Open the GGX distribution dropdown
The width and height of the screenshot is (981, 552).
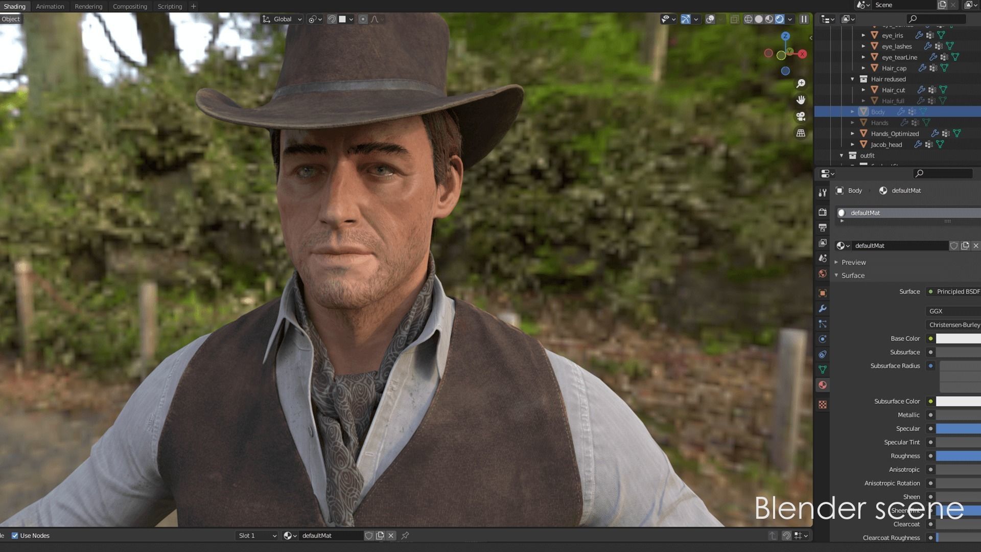coord(953,311)
